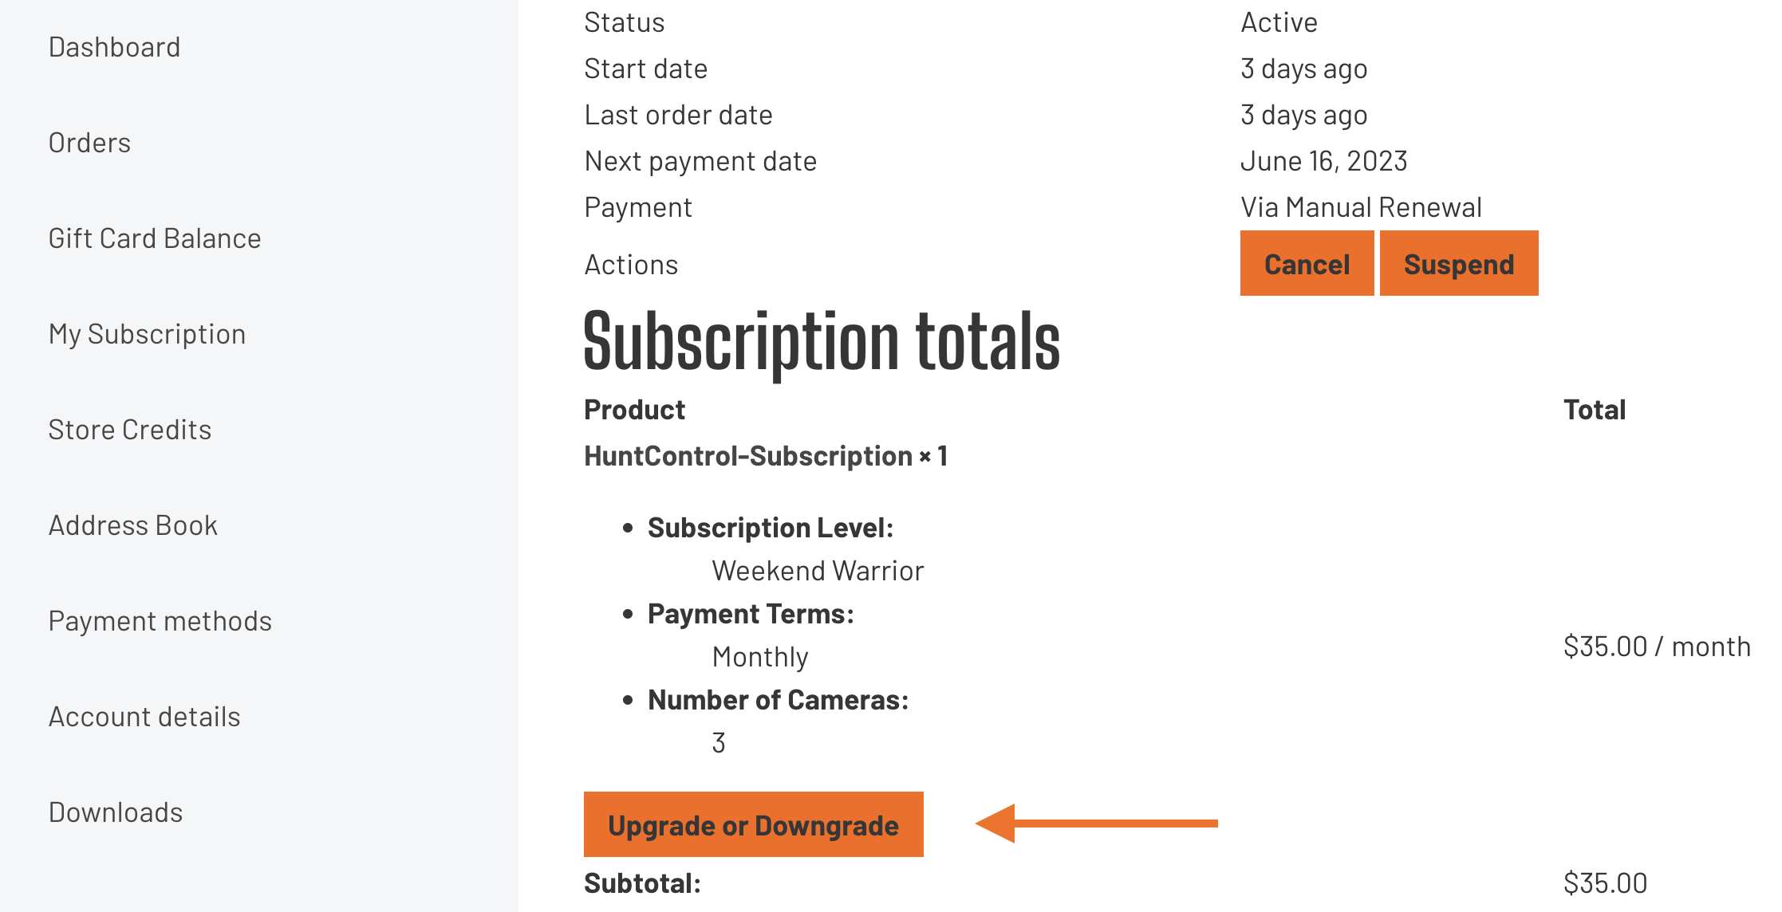The height and width of the screenshot is (912, 1782).
Task: Go to Downloads in sidebar
Action: click(116, 812)
